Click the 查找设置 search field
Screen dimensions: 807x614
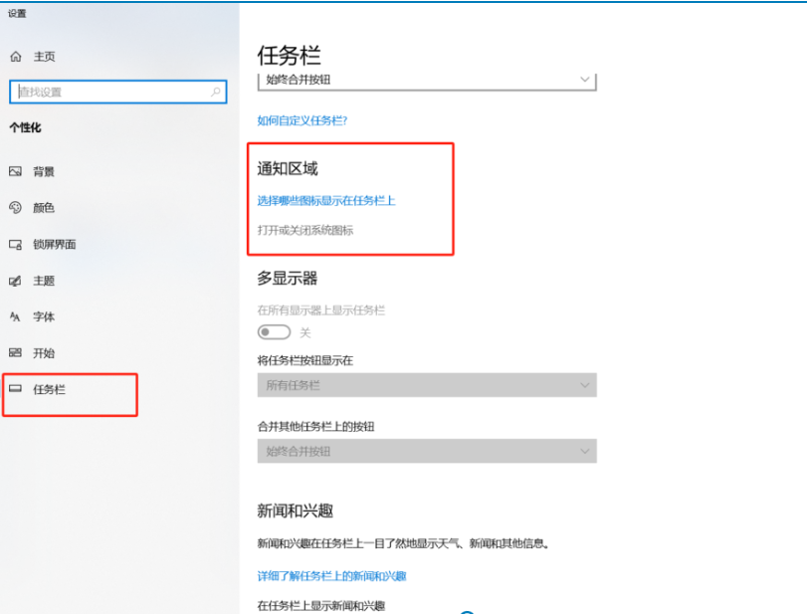point(109,92)
